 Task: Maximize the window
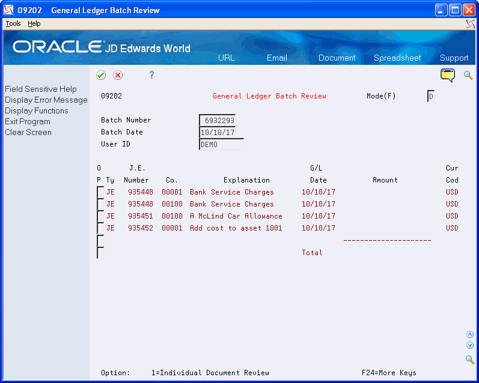(x=455, y=10)
